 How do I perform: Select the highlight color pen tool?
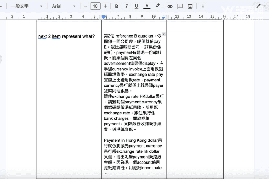157,6
